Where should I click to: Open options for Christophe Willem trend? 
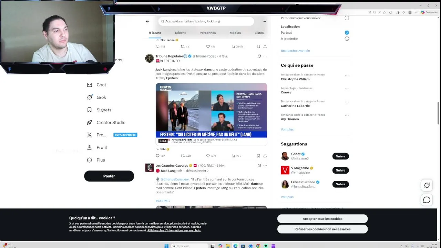tap(347, 75)
